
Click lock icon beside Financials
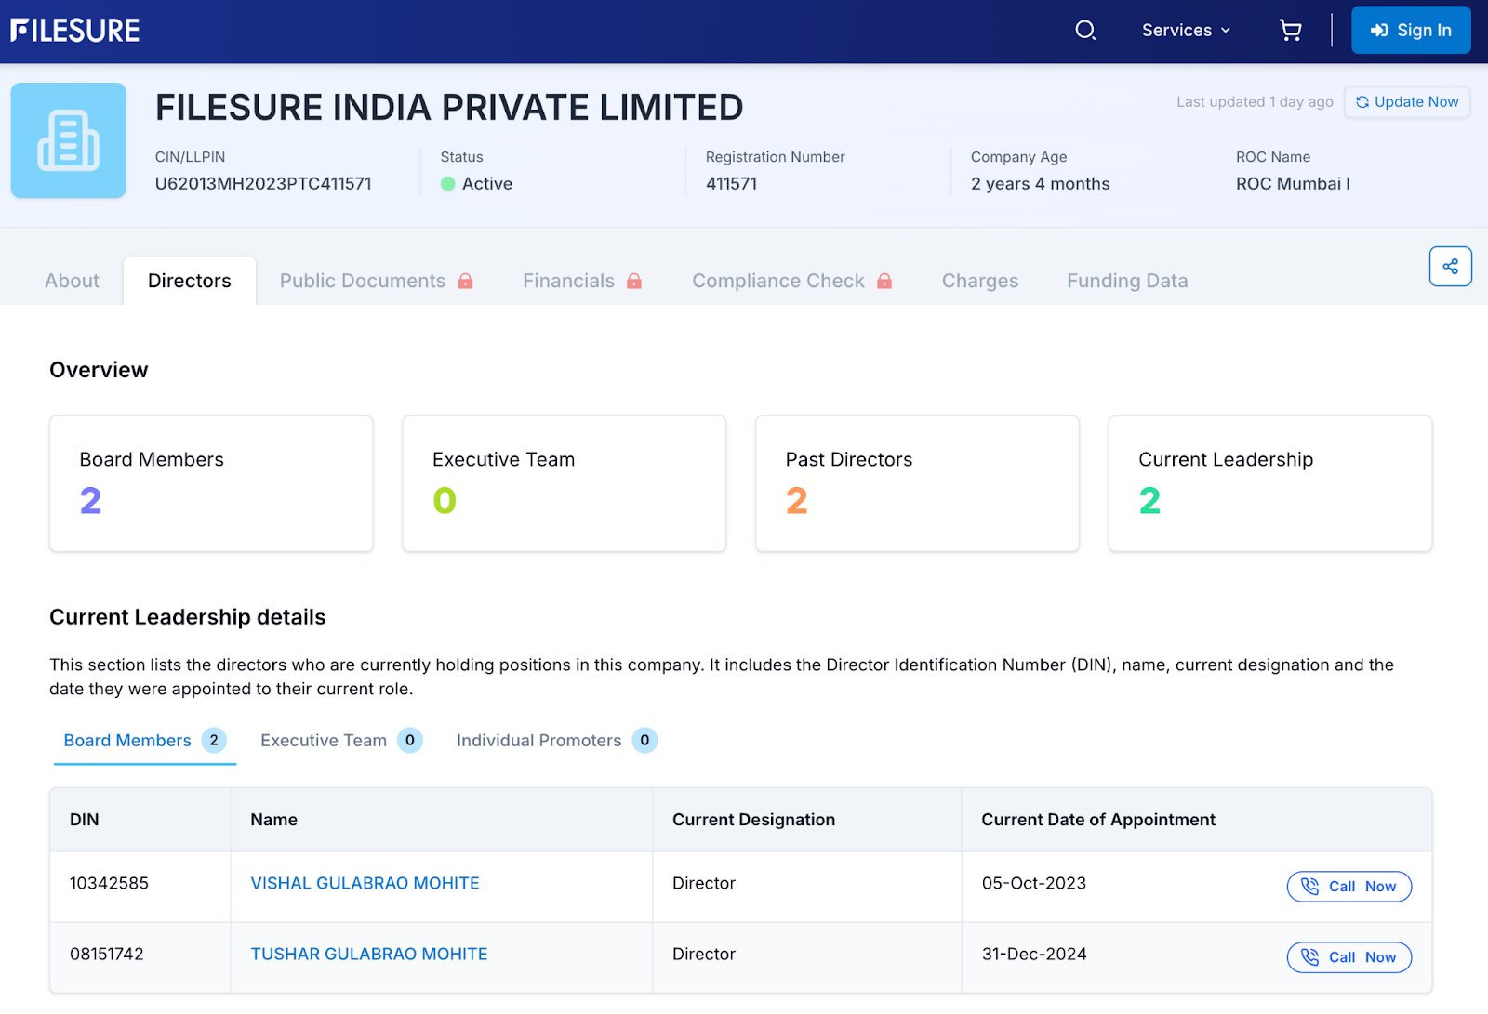tap(634, 281)
